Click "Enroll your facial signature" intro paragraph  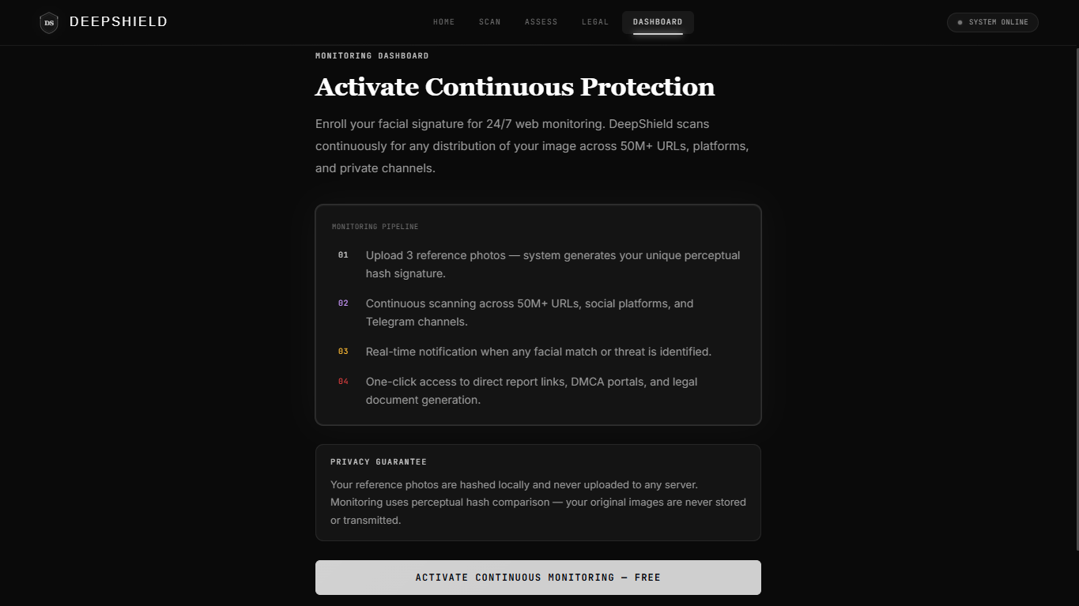tap(532, 146)
